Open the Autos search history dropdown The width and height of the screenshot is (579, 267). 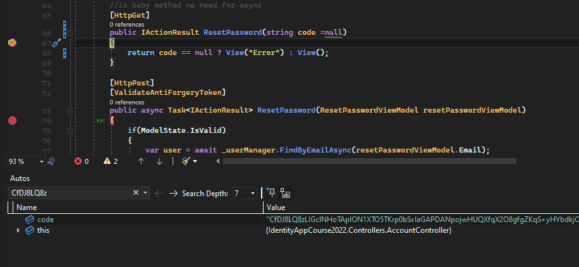click(x=145, y=193)
